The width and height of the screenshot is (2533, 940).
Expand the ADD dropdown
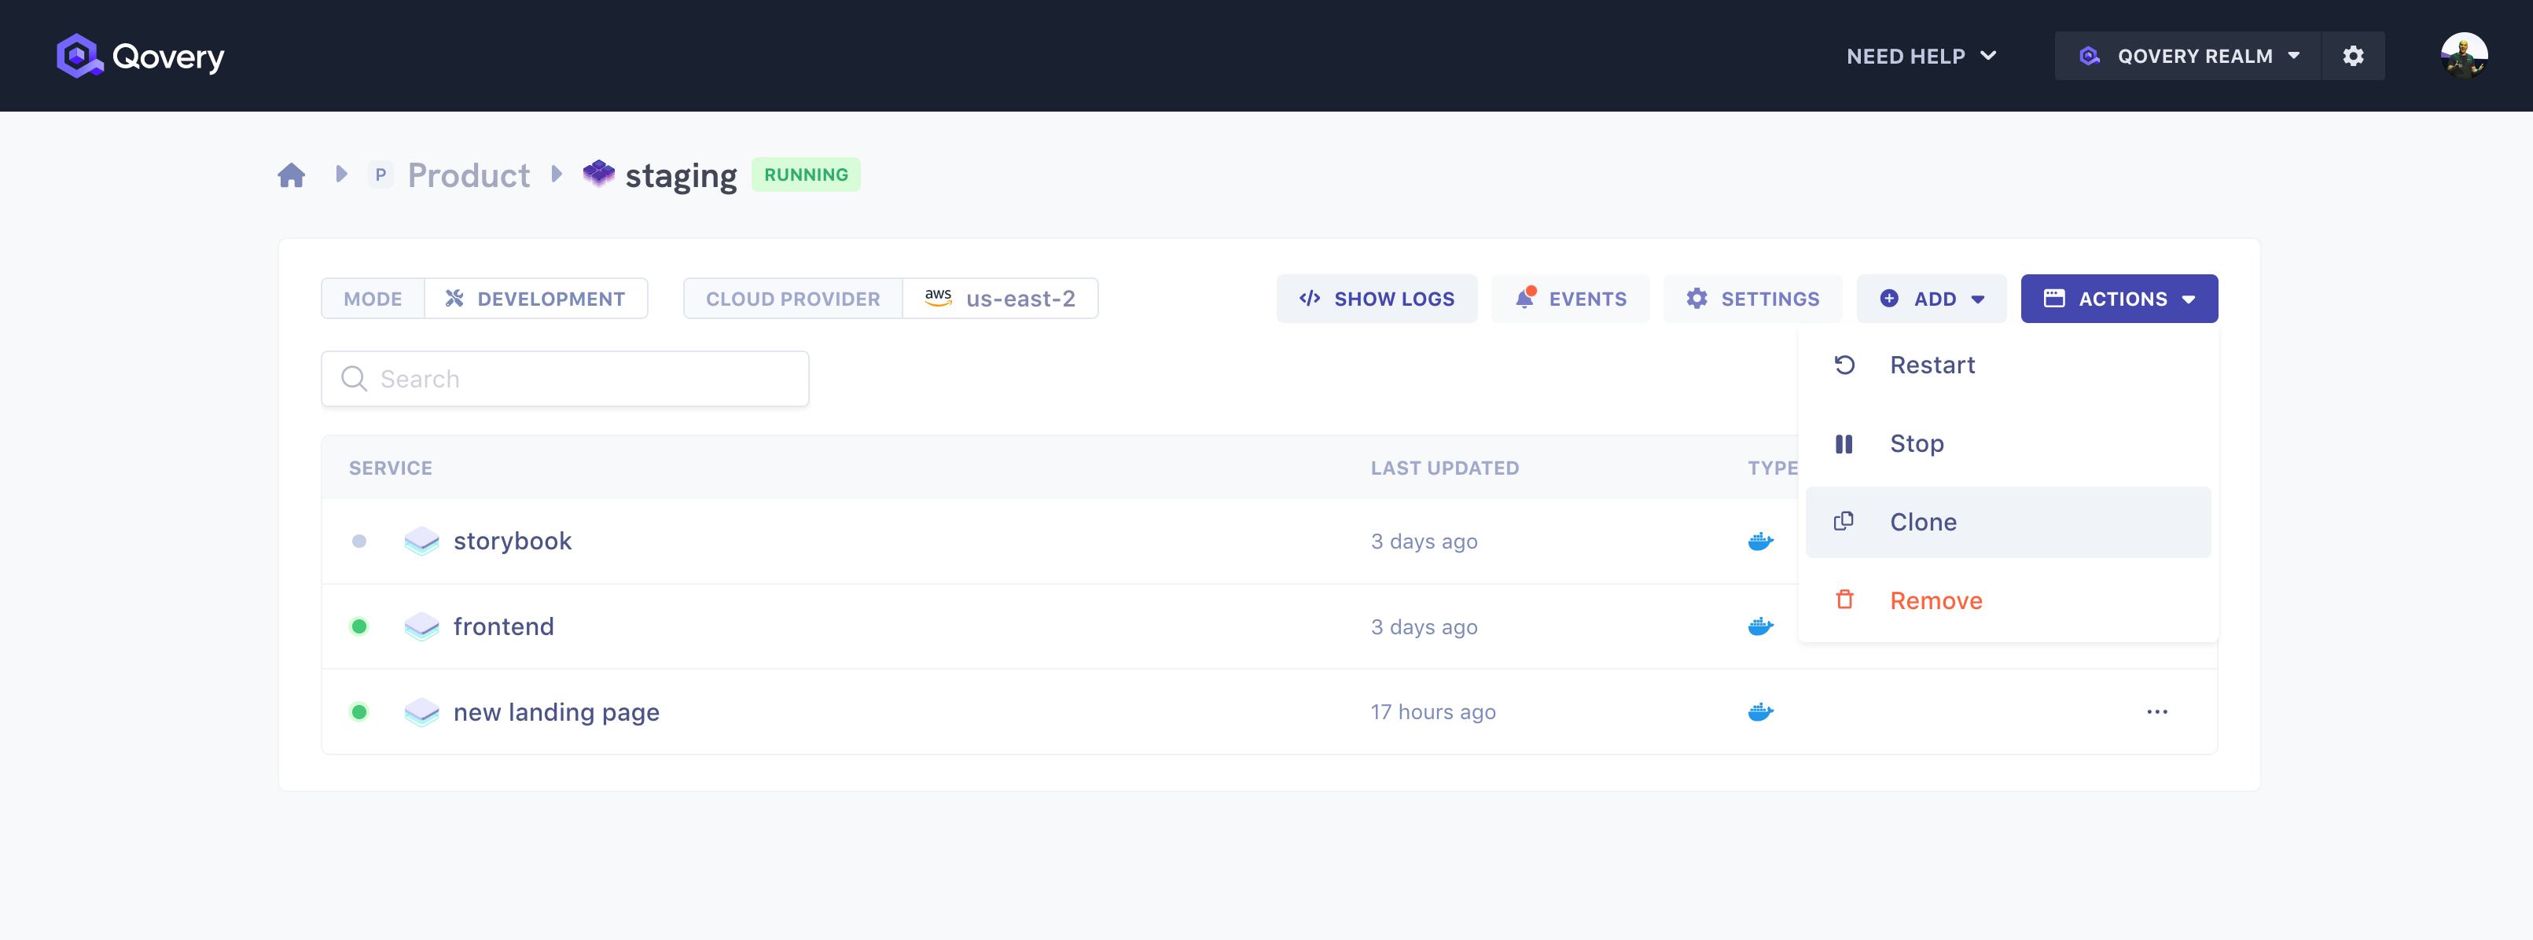point(1932,298)
